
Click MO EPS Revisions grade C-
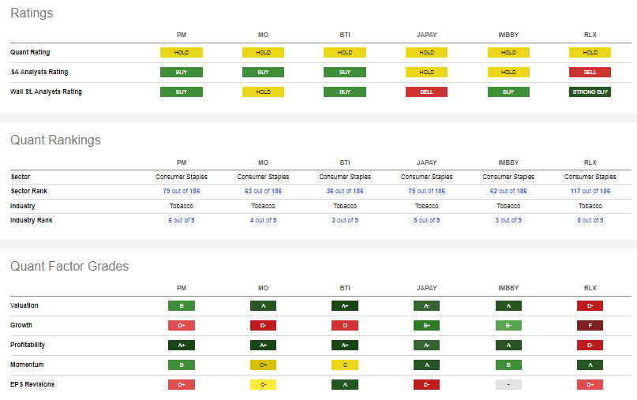pyautogui.click(x=263, y=384)
